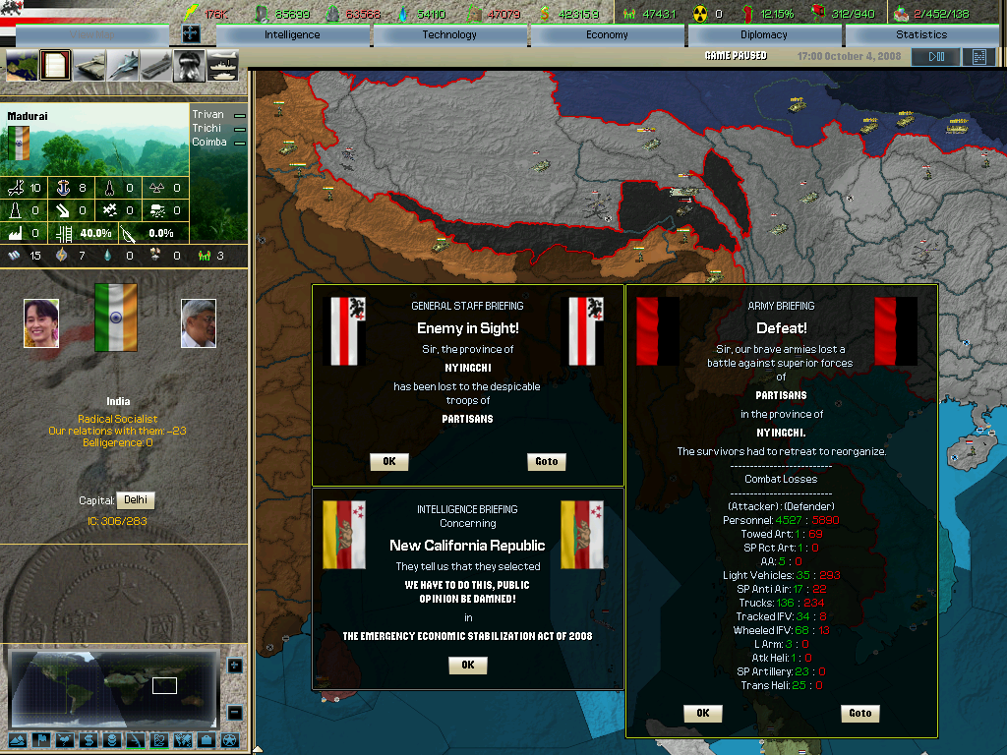Open the Diplomacy tab
Image resolution: width=1007 pixels, height=755 pixels.
click(x=764, y=34)
